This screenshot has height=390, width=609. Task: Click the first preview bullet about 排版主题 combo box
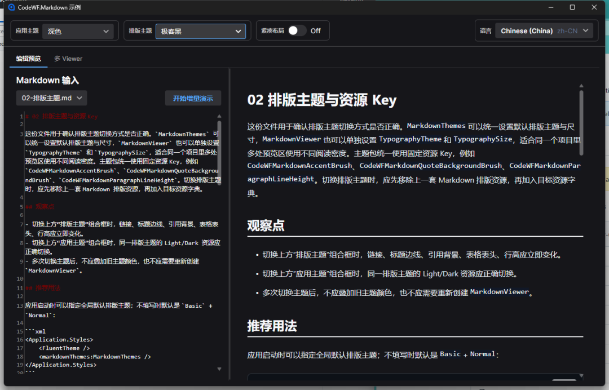coord(412,255)
